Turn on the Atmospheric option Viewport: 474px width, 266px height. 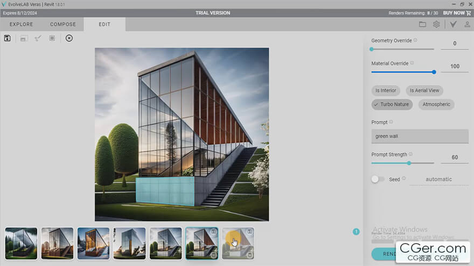(x=436, y=104)
